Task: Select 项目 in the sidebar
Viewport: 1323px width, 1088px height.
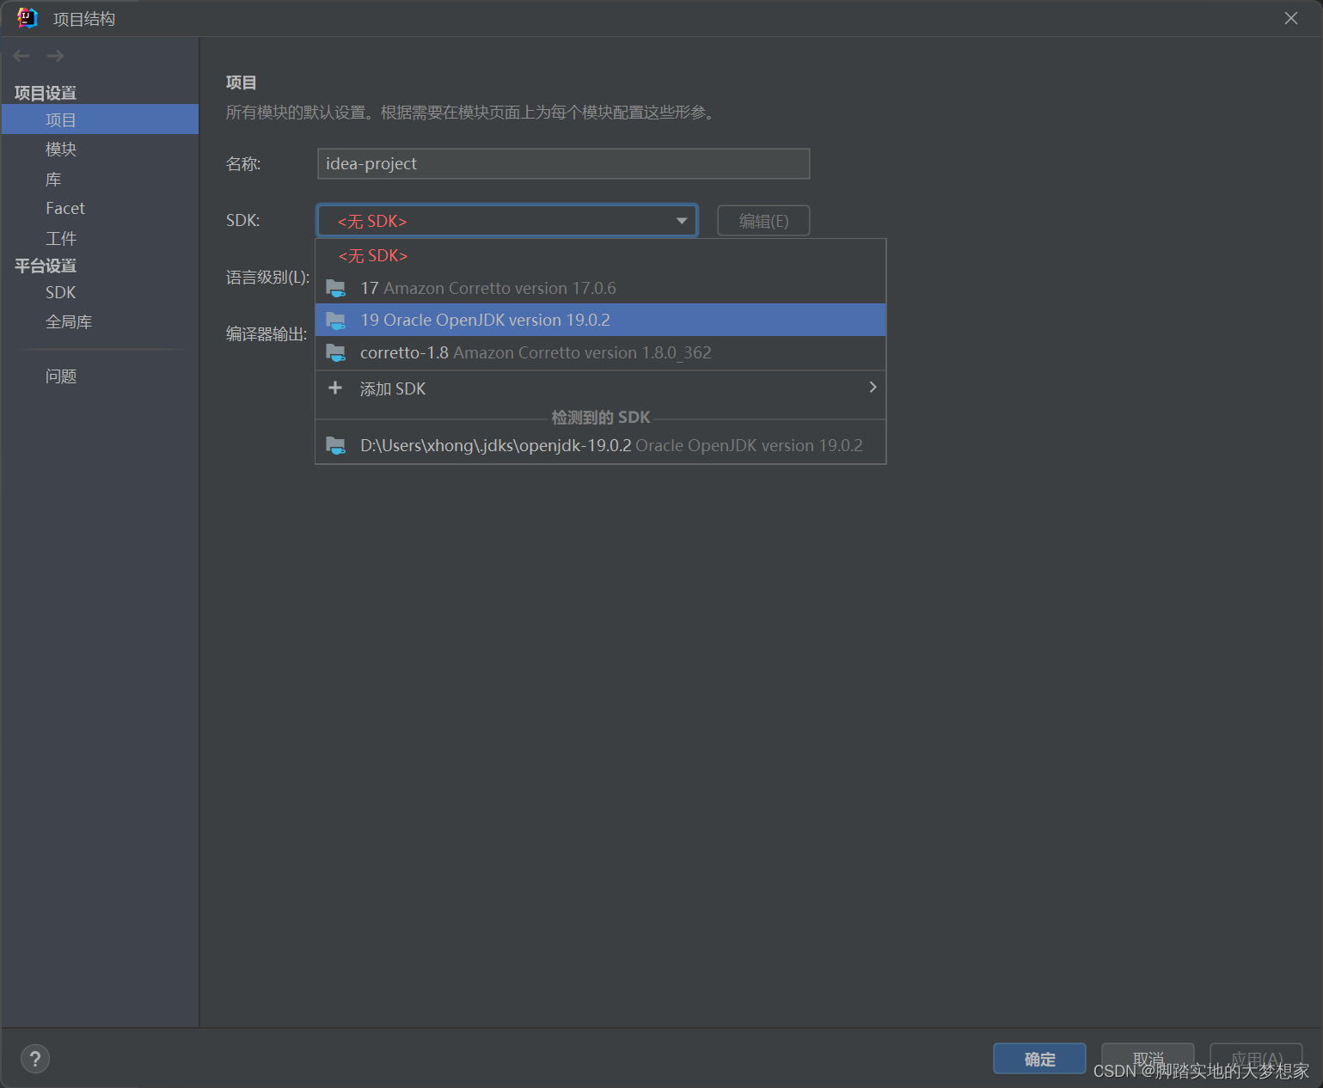Action: (x=101, y=119)
